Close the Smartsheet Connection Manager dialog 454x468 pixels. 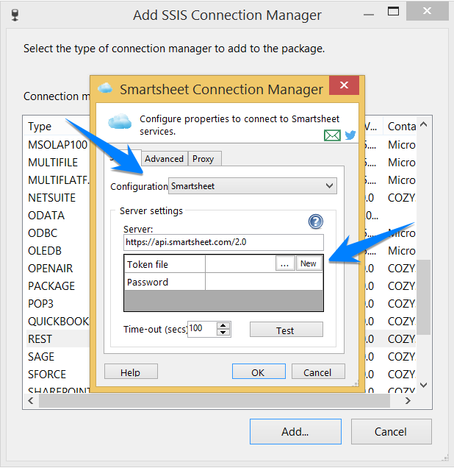pos(344,85)
